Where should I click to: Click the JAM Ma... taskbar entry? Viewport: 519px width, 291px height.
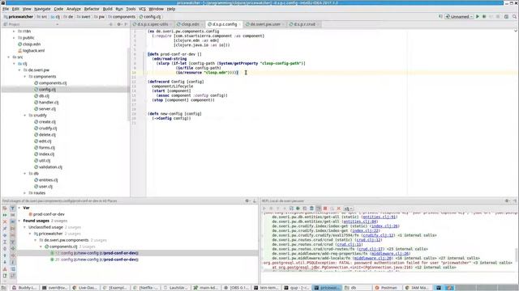(417, 288)
